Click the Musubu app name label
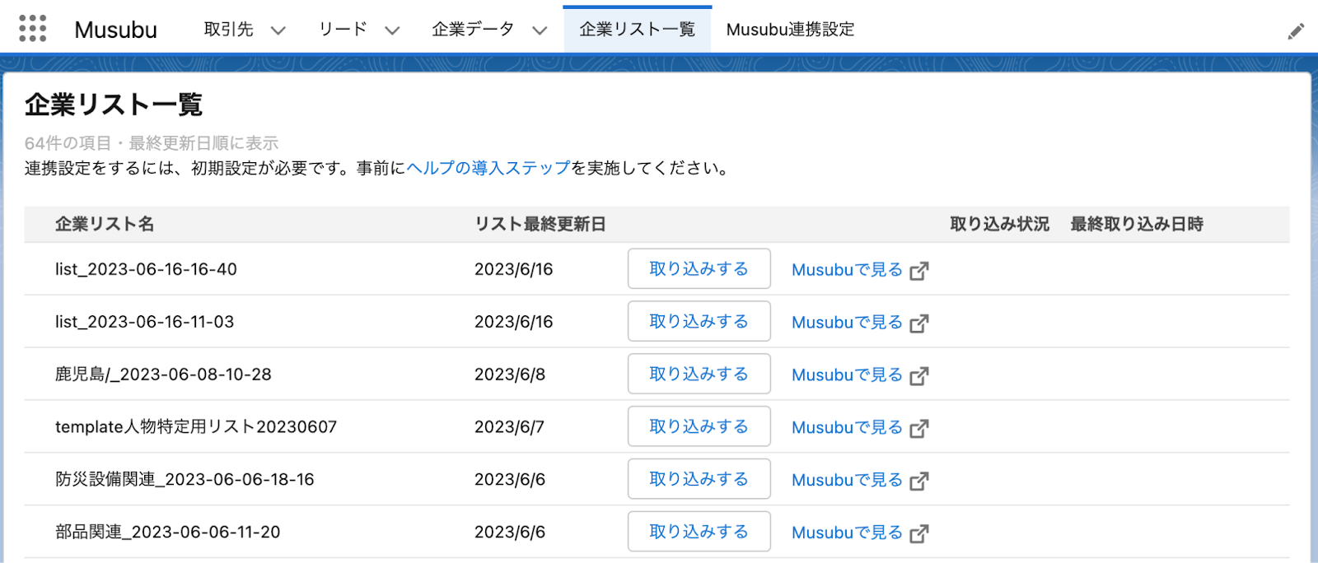Image resolution: width=1318 pixels, height=563 pixels. (x=116, y=30)
